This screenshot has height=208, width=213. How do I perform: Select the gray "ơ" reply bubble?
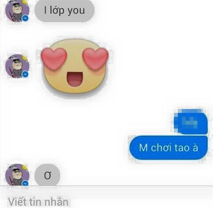click(48, 175)
